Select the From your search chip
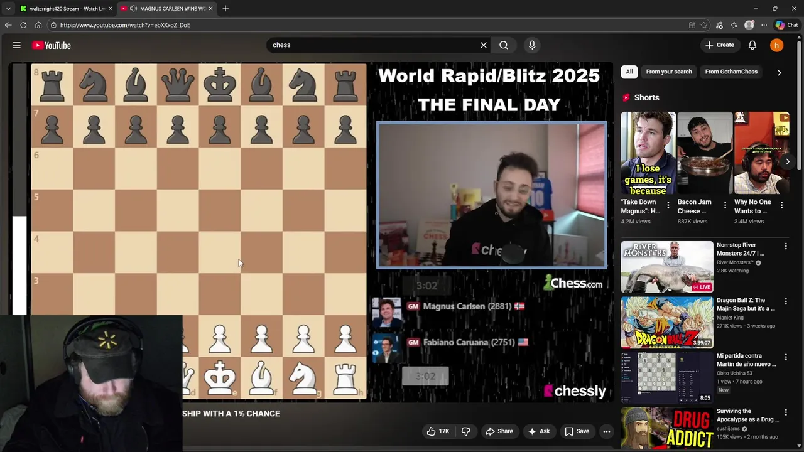Screen dimensions: 804x452 669,72
